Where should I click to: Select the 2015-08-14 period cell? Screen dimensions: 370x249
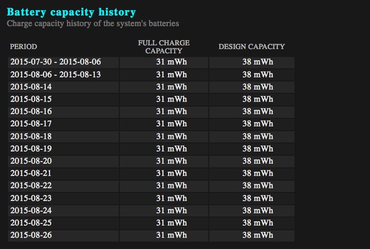click(x=31, y=87)
